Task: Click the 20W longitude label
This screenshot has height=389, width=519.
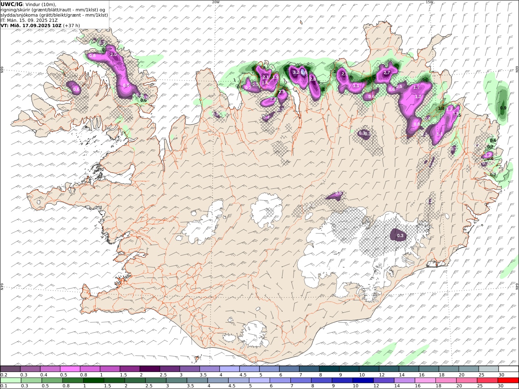Action: click(x=216, y=2)
